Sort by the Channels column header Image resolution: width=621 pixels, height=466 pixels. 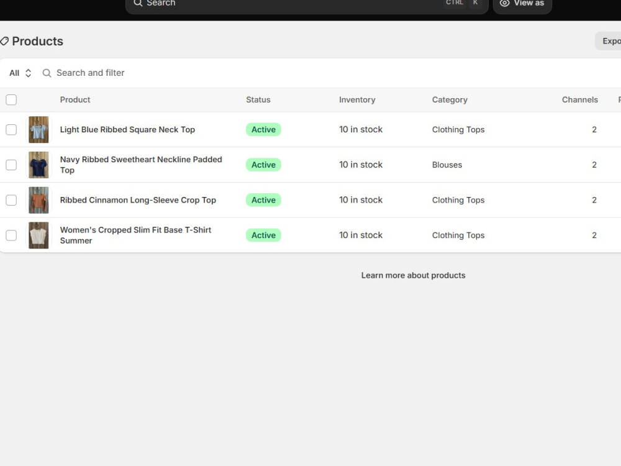click(x=580, y=100)
